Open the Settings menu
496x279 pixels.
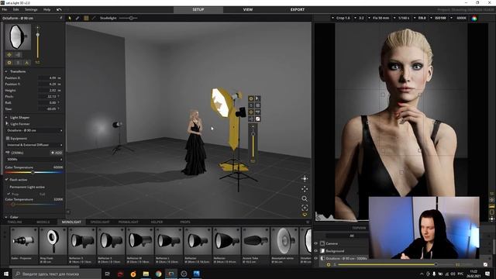31,10
